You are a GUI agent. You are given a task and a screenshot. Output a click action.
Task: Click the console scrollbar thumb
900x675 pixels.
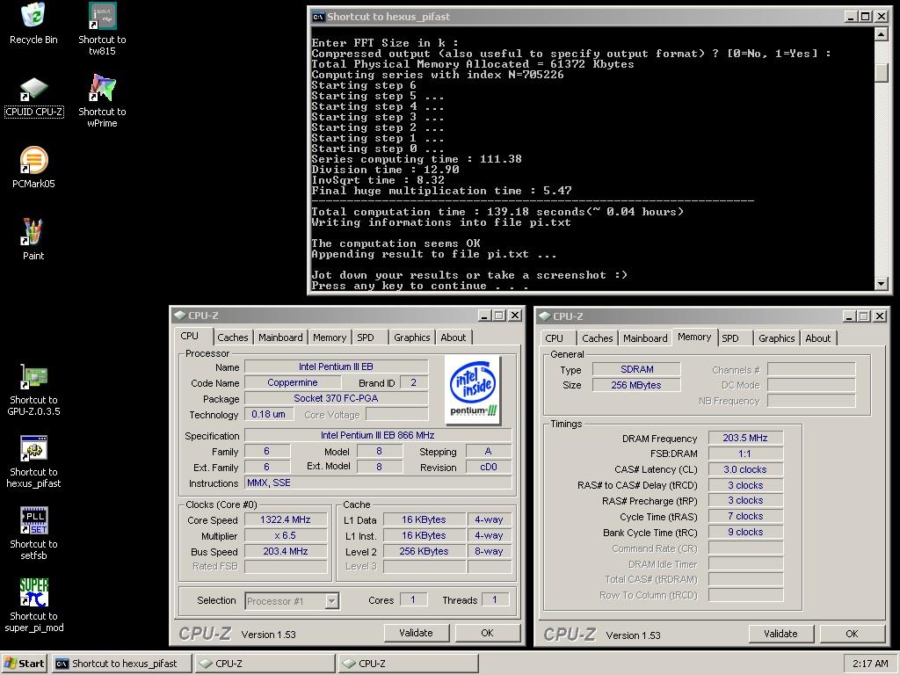pyautogui.click(x=881, y=73)
